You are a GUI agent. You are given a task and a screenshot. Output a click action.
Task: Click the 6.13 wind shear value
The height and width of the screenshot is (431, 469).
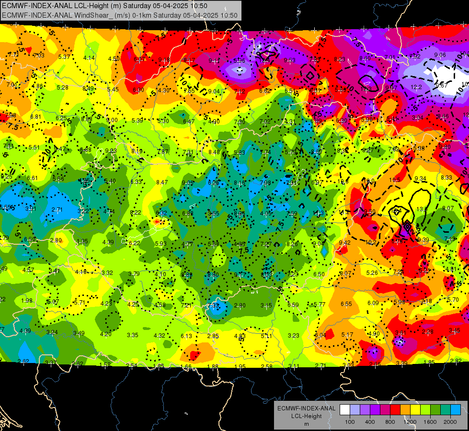pyautogui.click(x=186, y=336)
